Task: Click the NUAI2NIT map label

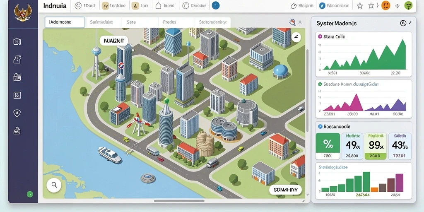Action: pos(114,41)
